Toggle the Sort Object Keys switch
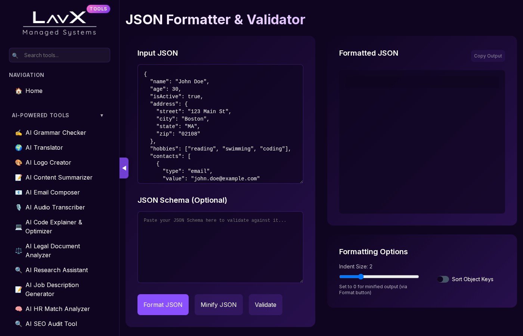Viewport: 523px width, 336px height. 443,279
